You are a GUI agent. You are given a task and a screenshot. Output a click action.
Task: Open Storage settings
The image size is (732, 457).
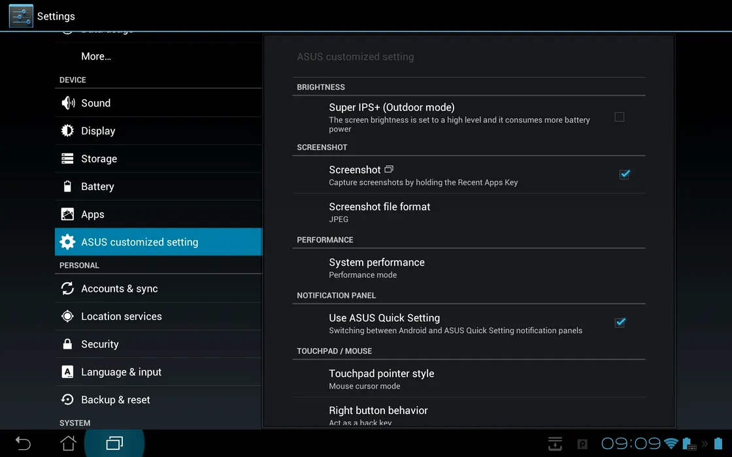tap(158, 159)
